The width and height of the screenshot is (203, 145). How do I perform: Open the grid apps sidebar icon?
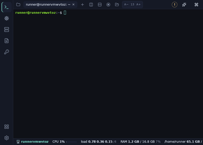pyautogui.click(x=7, y=127)
